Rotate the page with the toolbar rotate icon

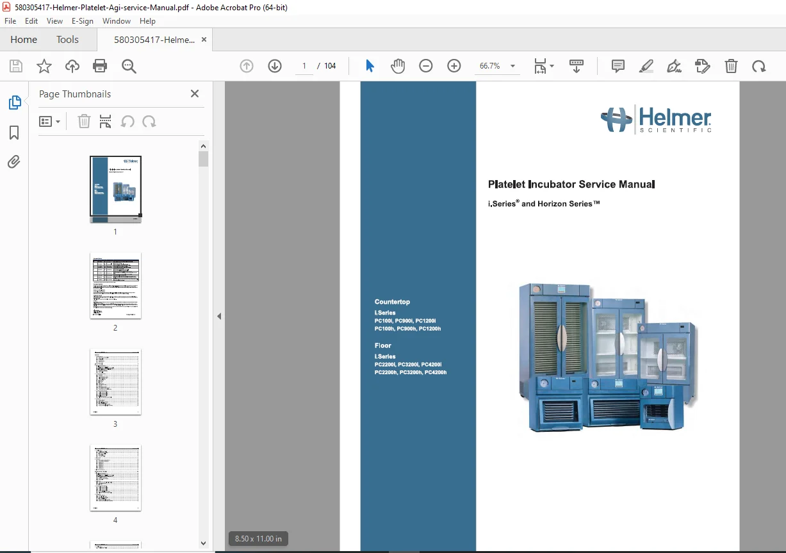click(759, 66)
